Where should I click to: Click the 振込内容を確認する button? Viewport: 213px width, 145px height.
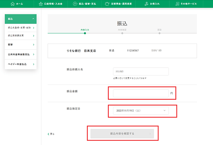[x=122, y=134]
